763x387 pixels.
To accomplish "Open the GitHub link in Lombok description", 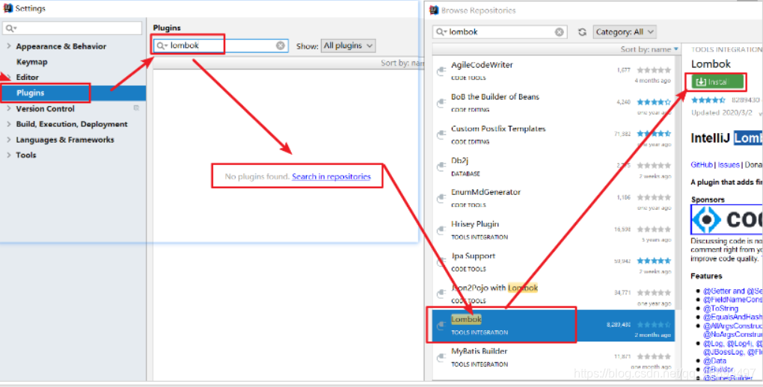I will 701,165.
